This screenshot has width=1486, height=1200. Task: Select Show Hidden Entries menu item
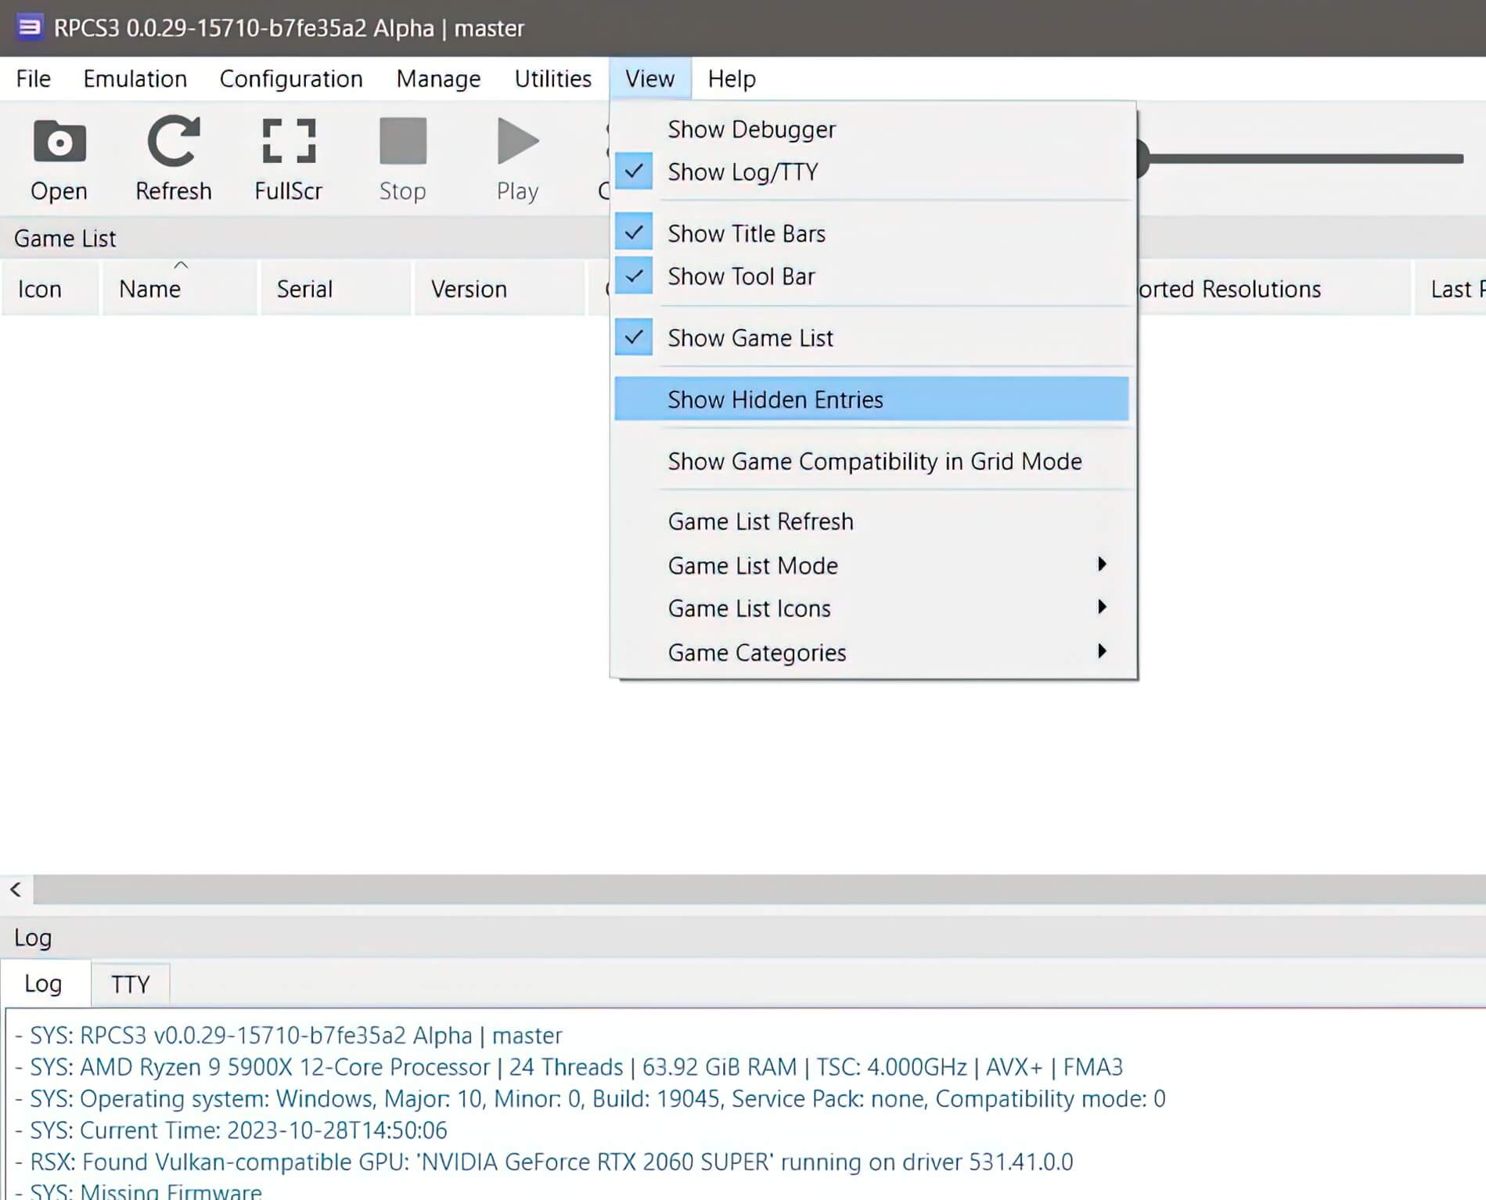click(x=775, y=400)
